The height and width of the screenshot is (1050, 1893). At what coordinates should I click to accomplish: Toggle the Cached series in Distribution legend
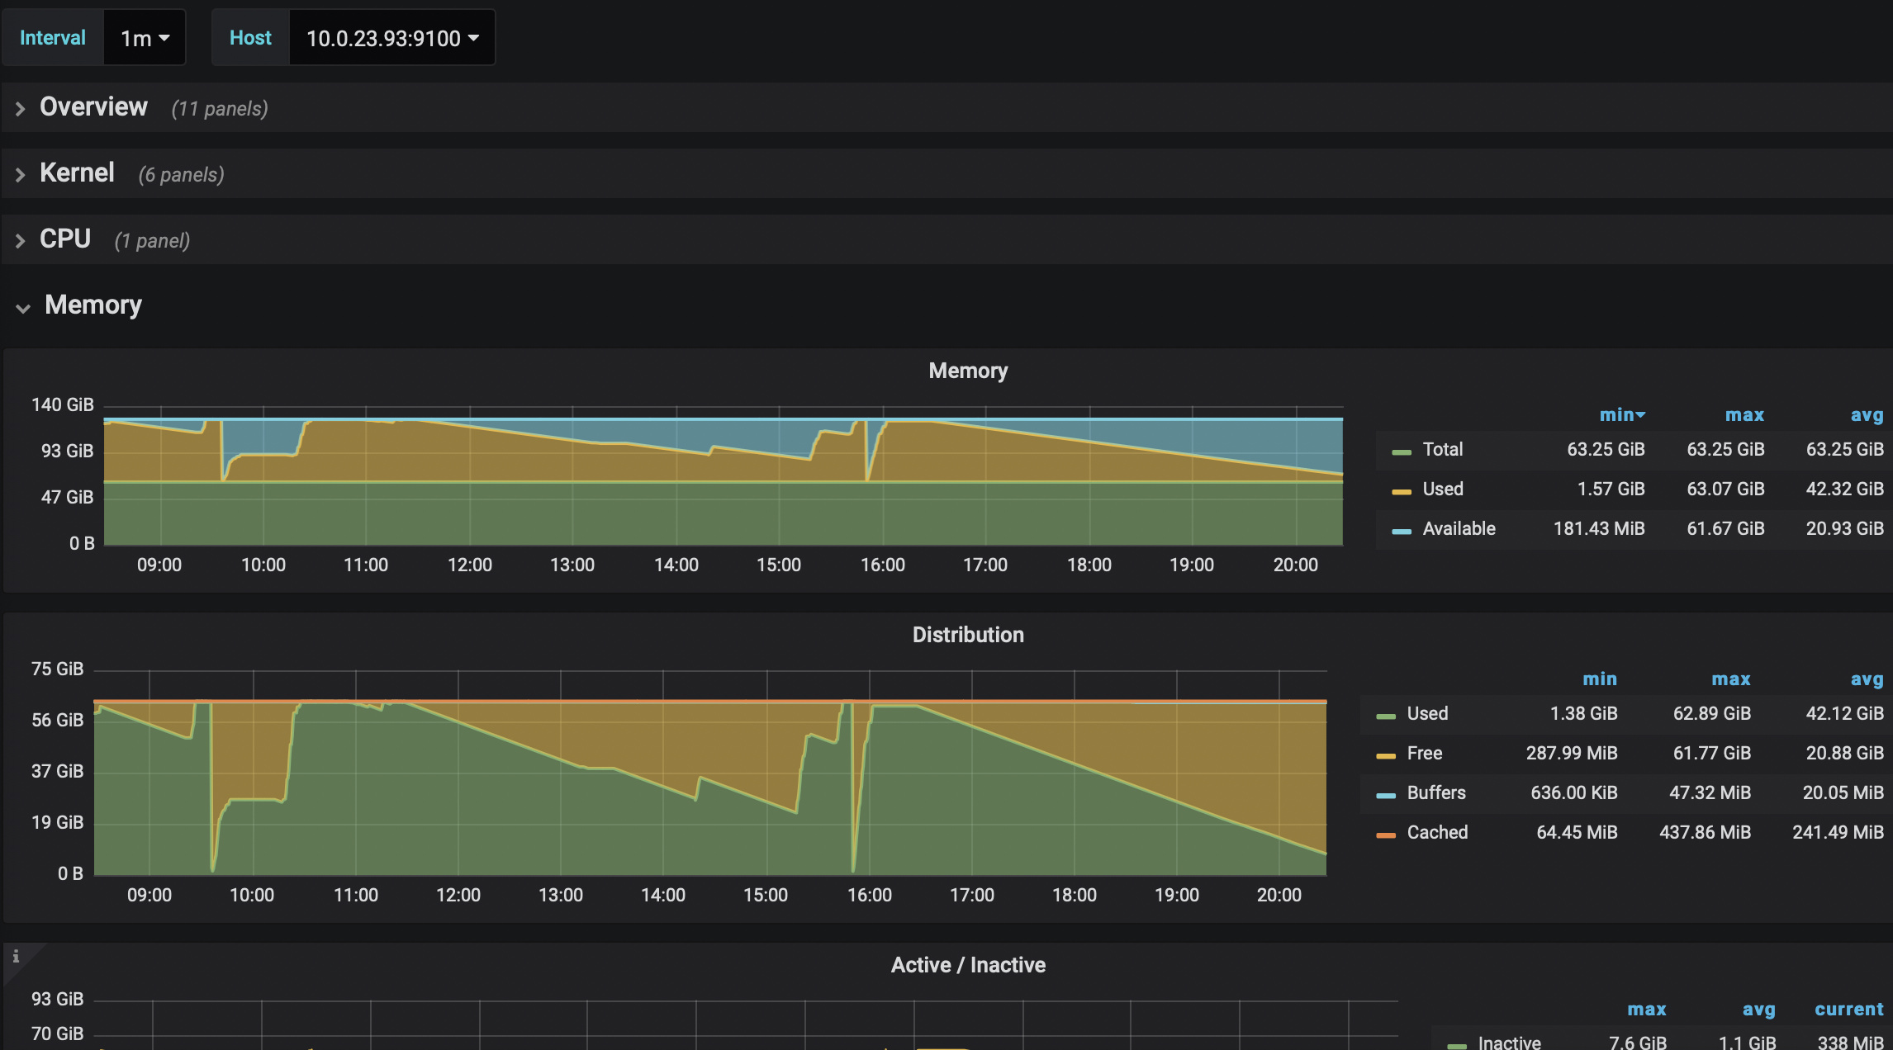[x=1436, y=832]
